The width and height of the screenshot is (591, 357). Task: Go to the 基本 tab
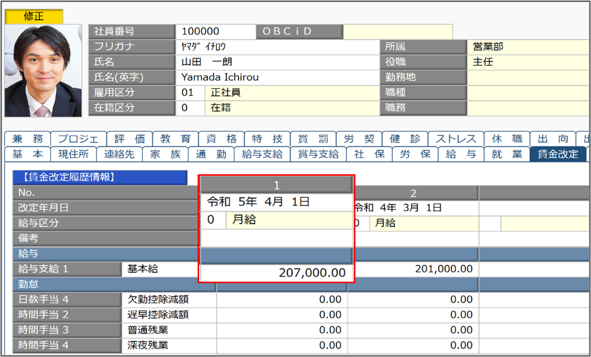pos(28,154)
